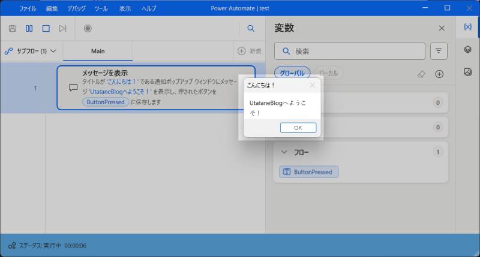Select the Main subflow tab
Screen dimensions: 480x257
click(98, 51)
